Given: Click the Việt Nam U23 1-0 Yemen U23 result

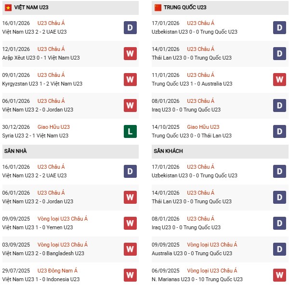Looking at the screenshot, I should click(x=38, y=227).
